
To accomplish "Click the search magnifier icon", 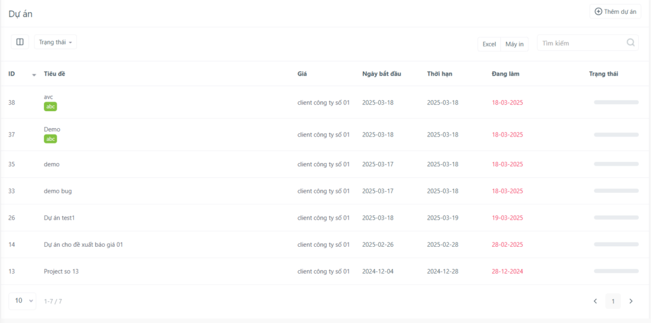I will coord(630,43).
